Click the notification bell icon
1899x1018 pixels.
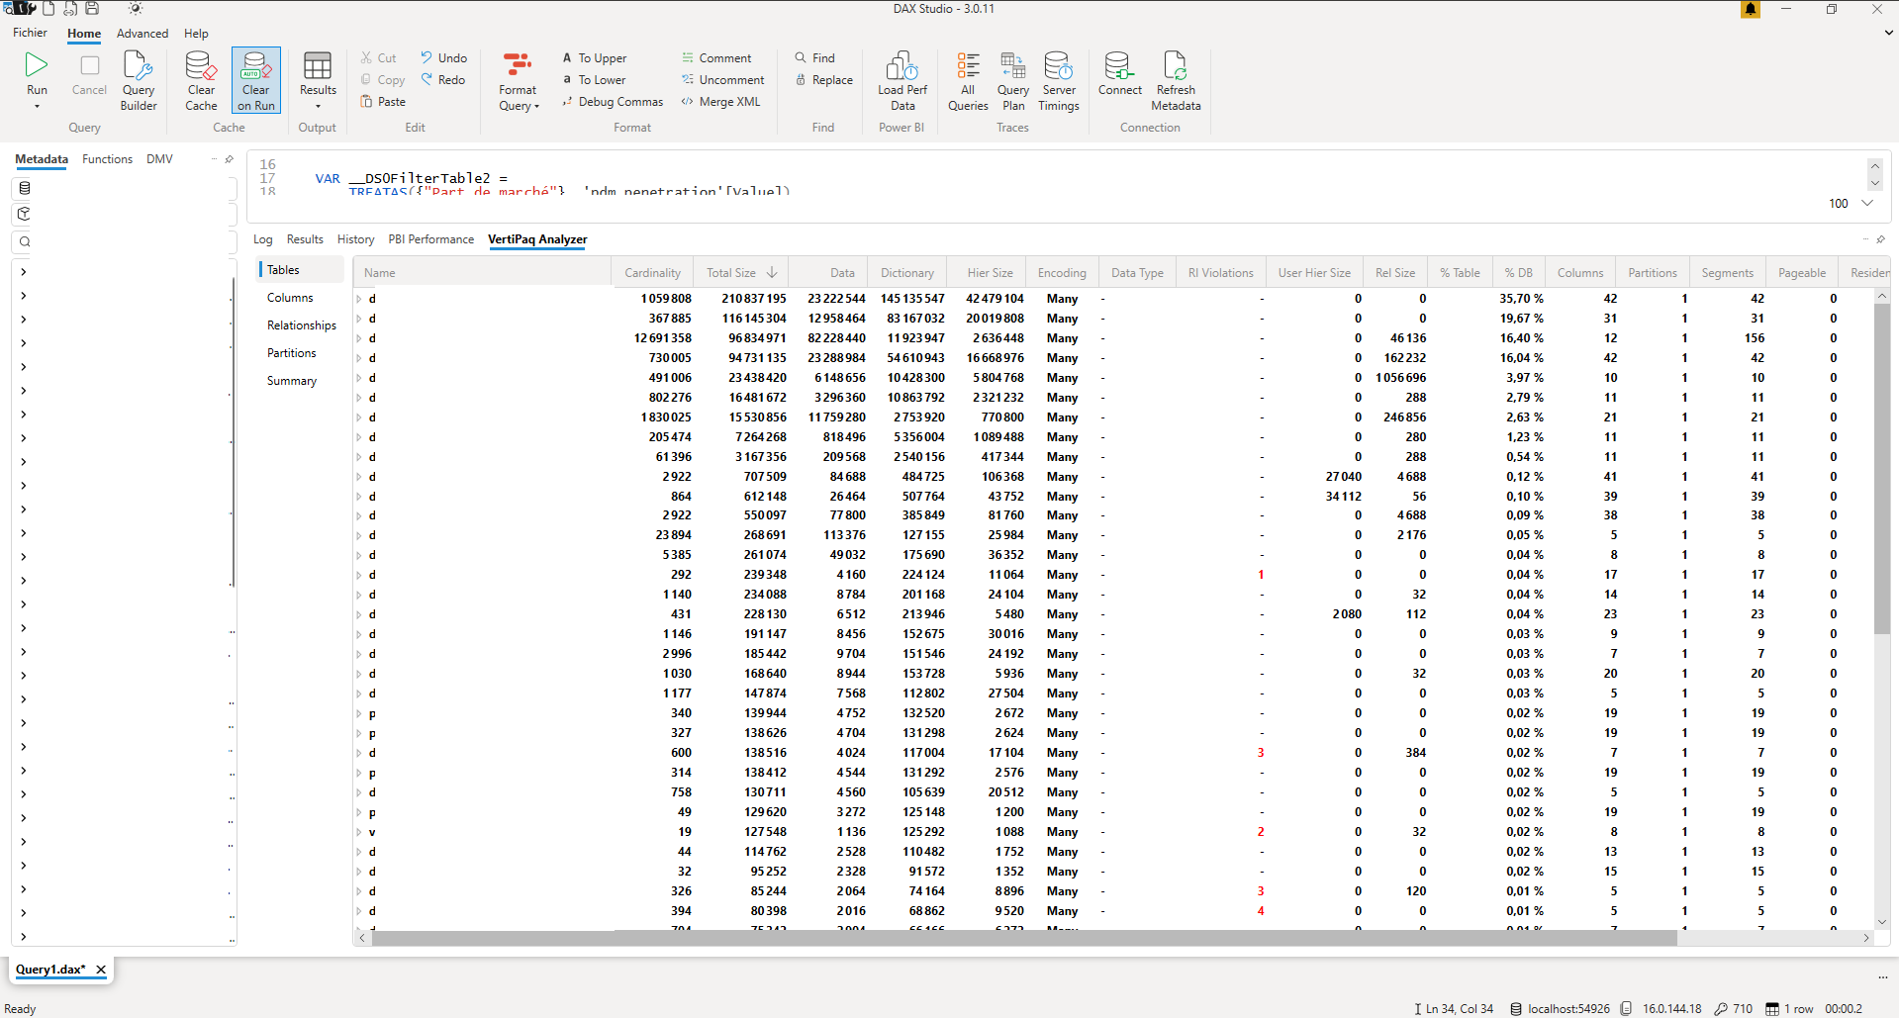coord(1751,9)
